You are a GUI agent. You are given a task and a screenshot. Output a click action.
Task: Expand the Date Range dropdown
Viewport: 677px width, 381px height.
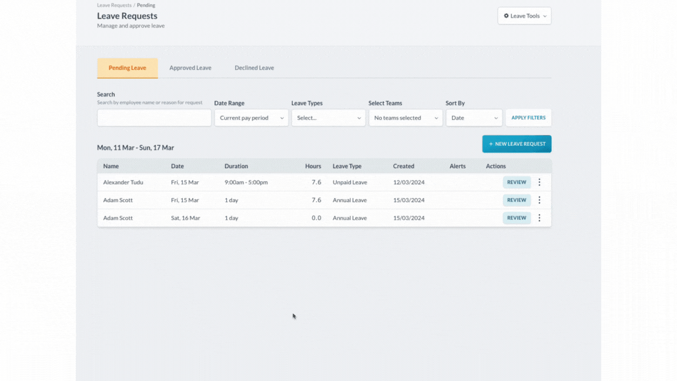click(251, 118)
